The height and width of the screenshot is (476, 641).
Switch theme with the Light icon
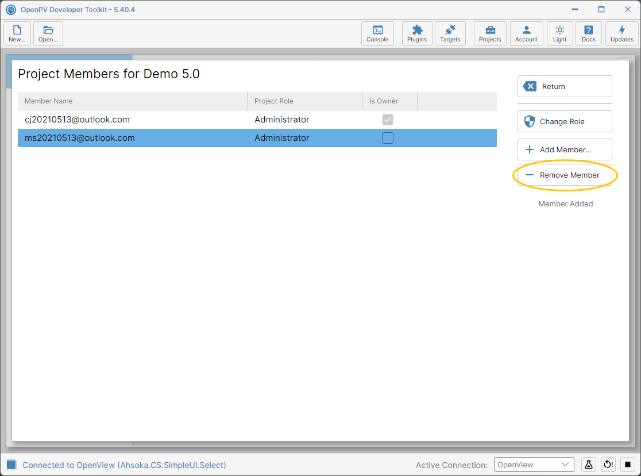(x=560, y=33)
